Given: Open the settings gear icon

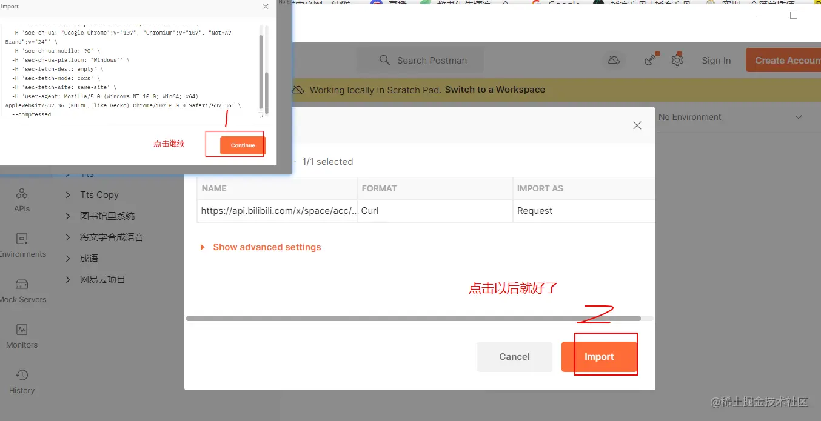Looking at the screenshot, I should (x=677, y=60).
